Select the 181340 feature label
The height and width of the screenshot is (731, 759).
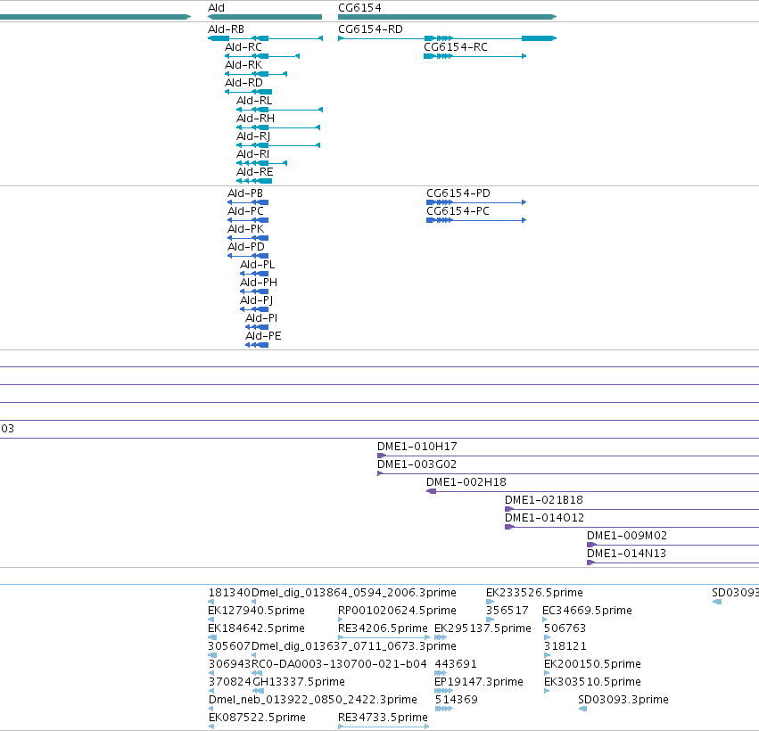229,592
